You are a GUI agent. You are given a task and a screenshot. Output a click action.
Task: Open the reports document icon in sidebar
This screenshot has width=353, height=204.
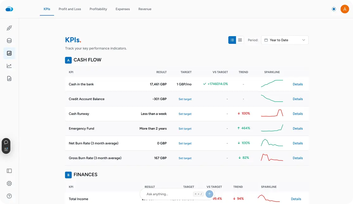(9, 78)
